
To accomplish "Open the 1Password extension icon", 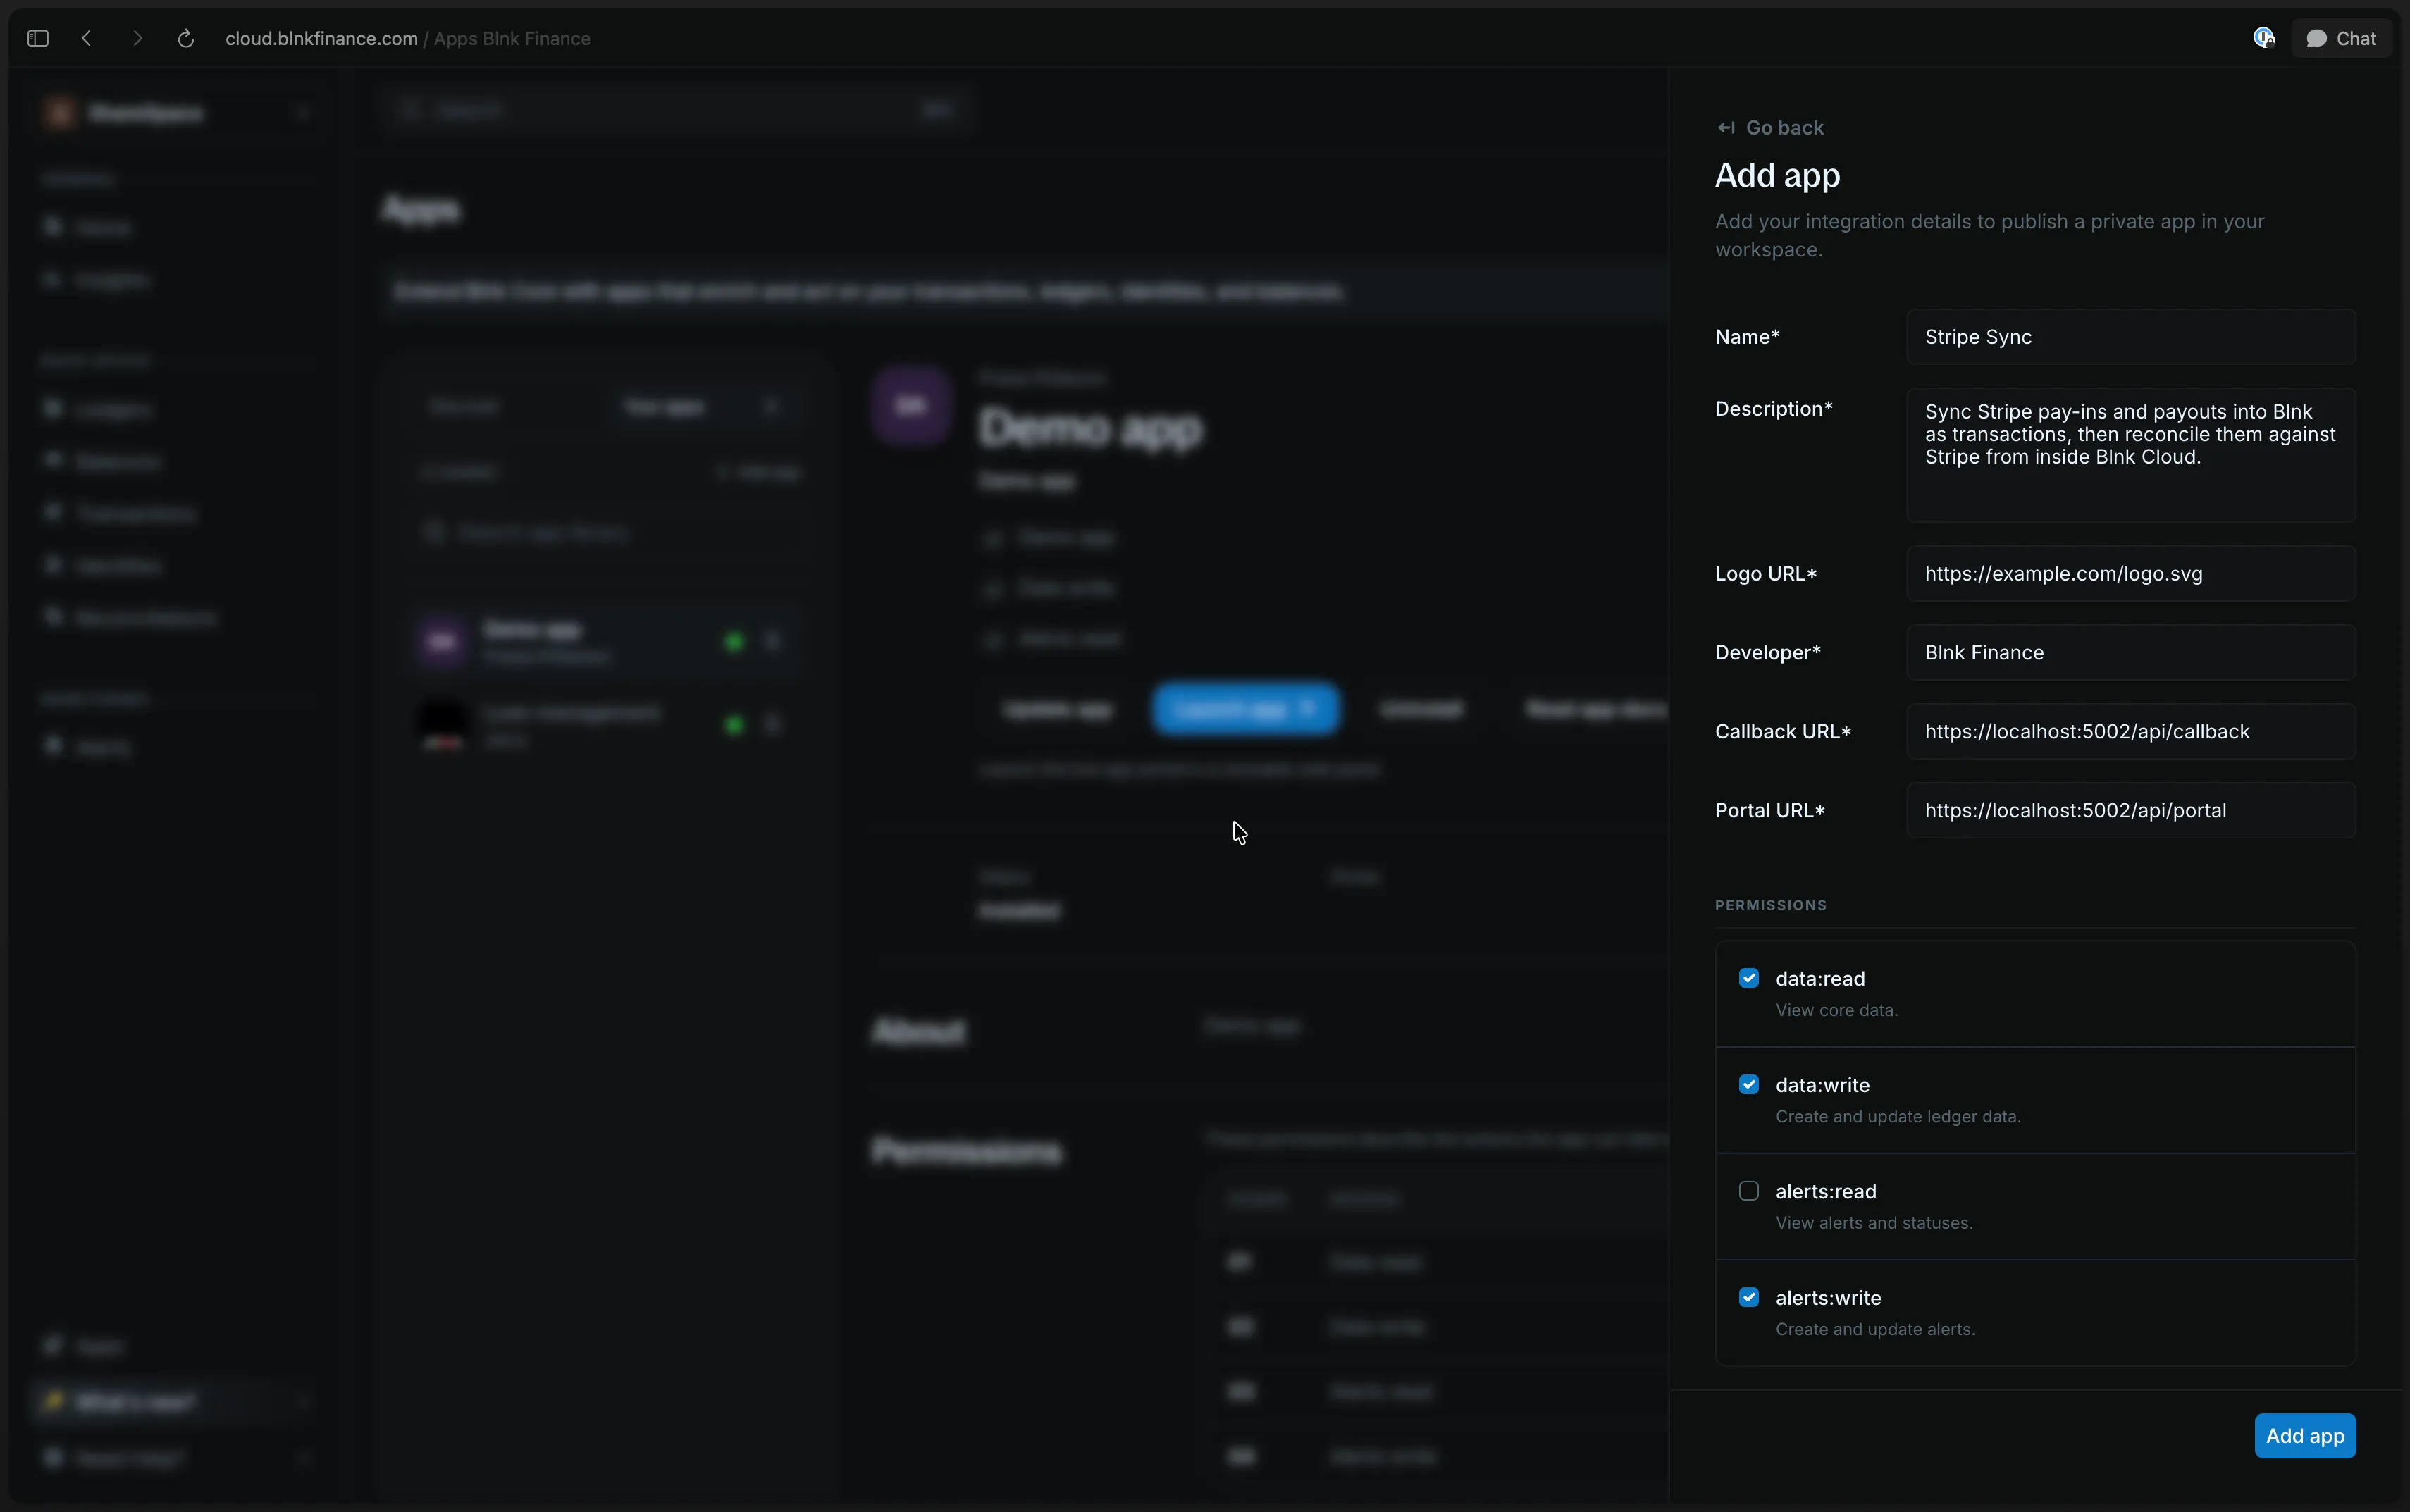I will click(2264, 38).
